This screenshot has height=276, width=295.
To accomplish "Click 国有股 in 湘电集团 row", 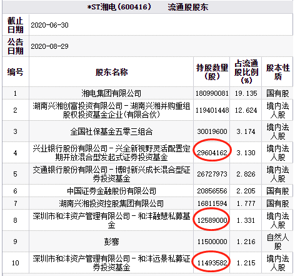I will coord(278,93).
